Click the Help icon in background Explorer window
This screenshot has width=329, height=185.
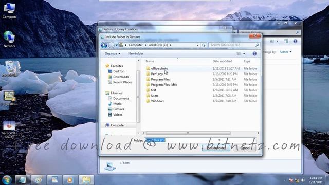[295, 41]
